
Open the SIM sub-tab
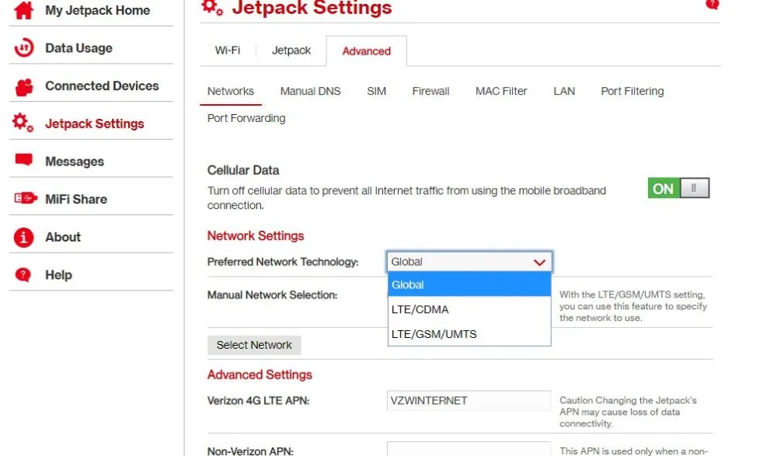[376, 91]
